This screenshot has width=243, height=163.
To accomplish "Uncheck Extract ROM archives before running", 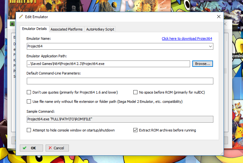I will [135, 130].
